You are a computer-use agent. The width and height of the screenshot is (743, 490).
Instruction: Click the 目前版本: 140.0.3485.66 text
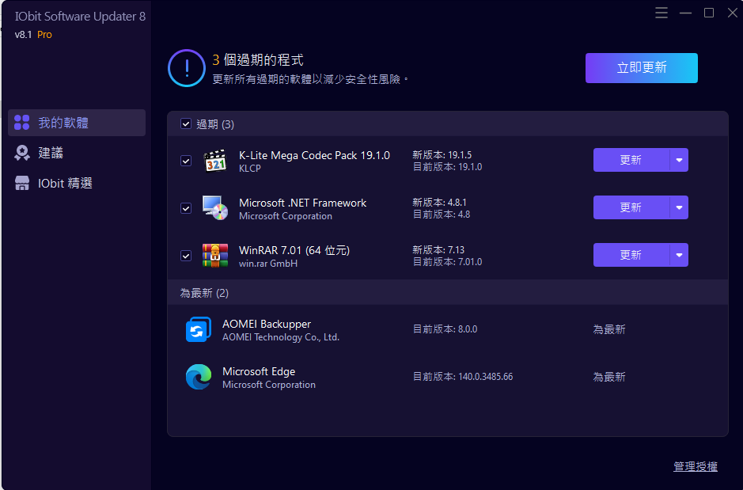pos(463,376)
